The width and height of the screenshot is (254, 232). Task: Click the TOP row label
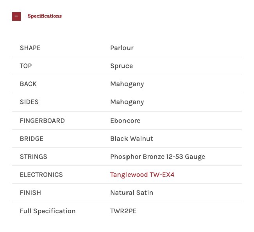click(26, 66)
